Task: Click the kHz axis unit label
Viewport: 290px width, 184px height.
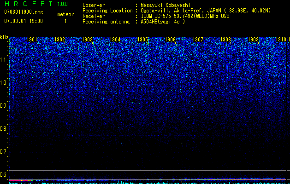Action: coord(4,37)
